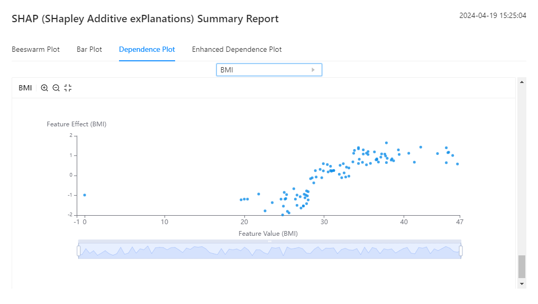Click the vertical scrollbar thumb
538x304 pixels.
click(x=522, y=266)
